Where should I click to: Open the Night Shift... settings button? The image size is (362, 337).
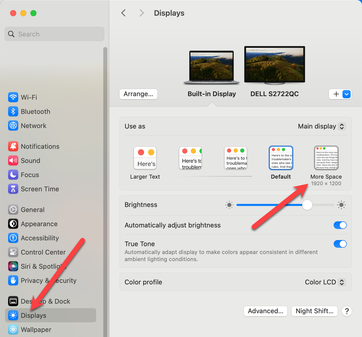tap(314, 311)
